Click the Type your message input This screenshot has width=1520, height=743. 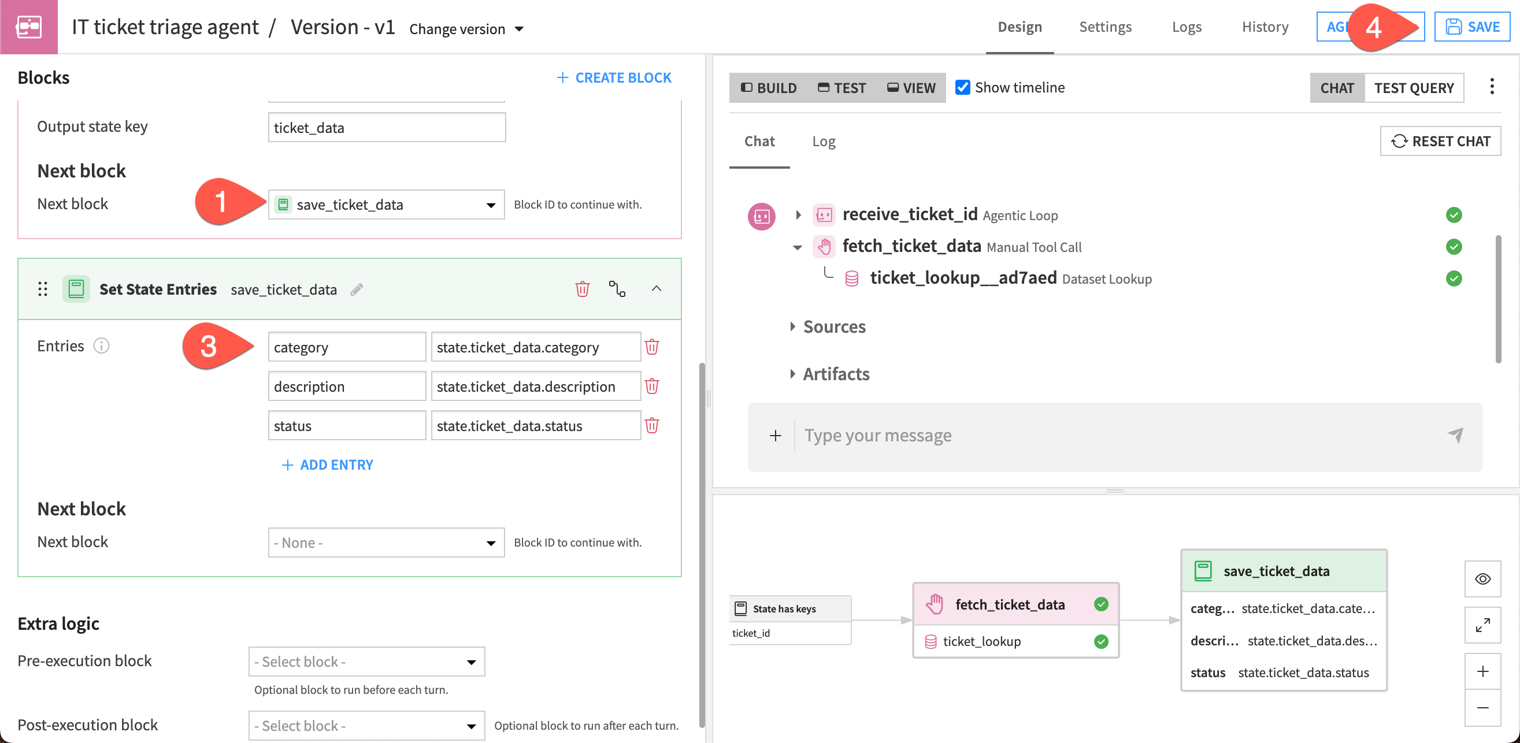point(1115,436)
